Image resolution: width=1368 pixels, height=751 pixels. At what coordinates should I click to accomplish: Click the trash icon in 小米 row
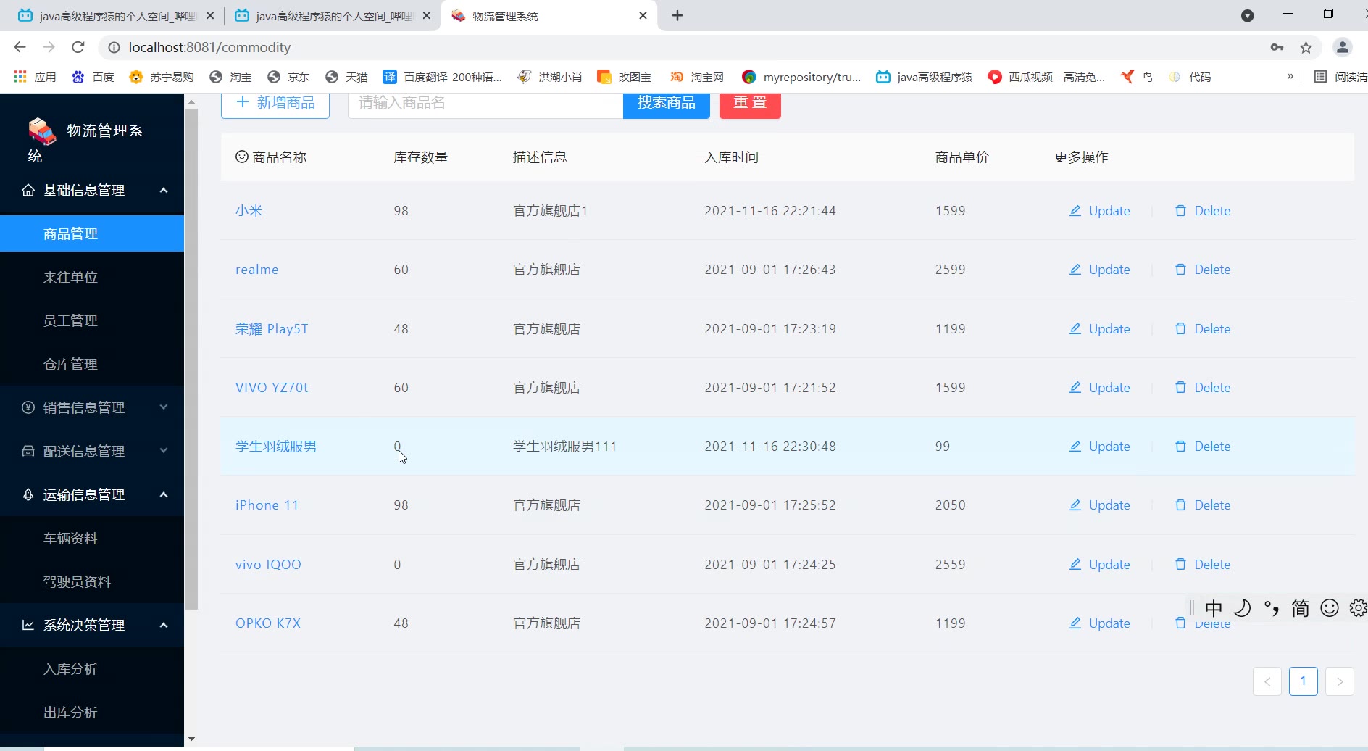coord(1180,211)
